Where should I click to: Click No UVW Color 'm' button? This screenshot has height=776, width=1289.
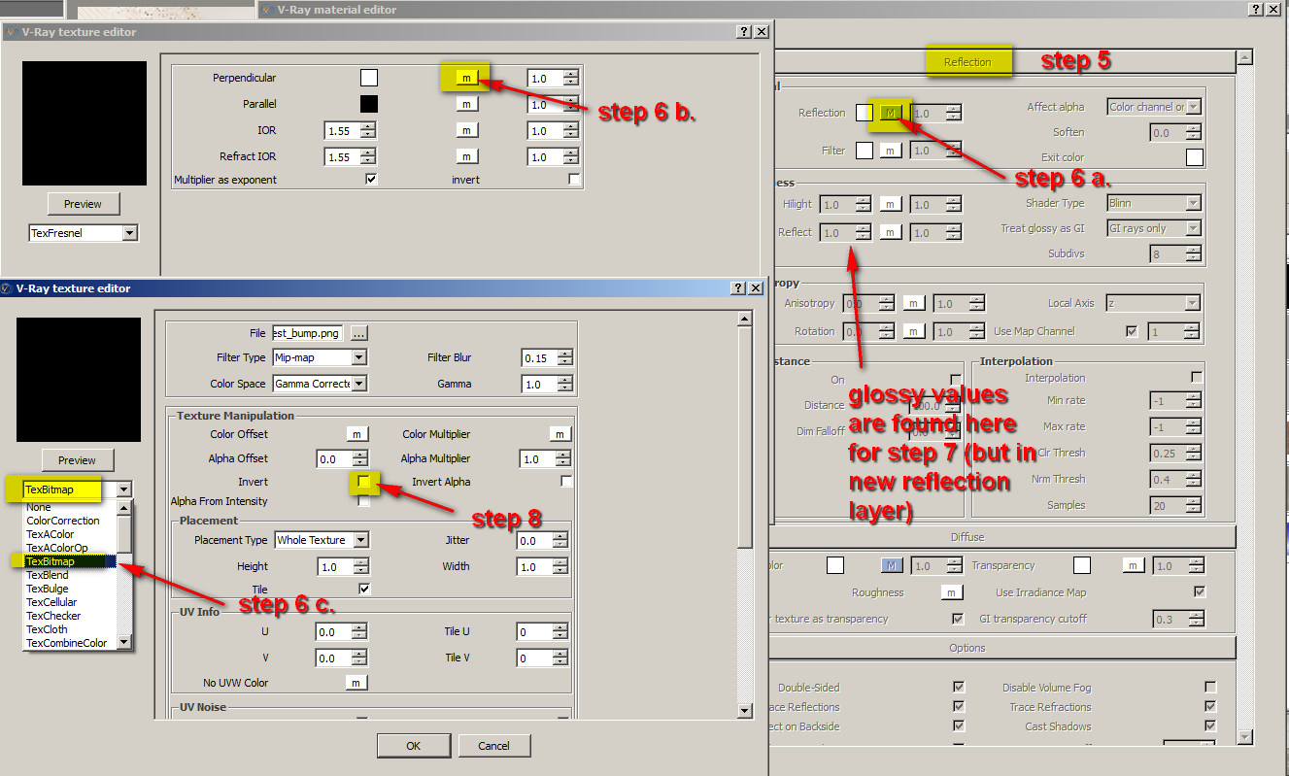coord(356,683)
